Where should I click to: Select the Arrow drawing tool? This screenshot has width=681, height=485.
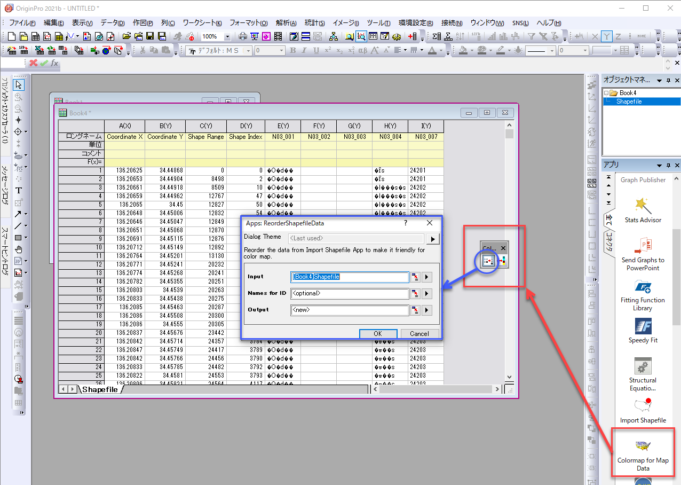(19, 214)
